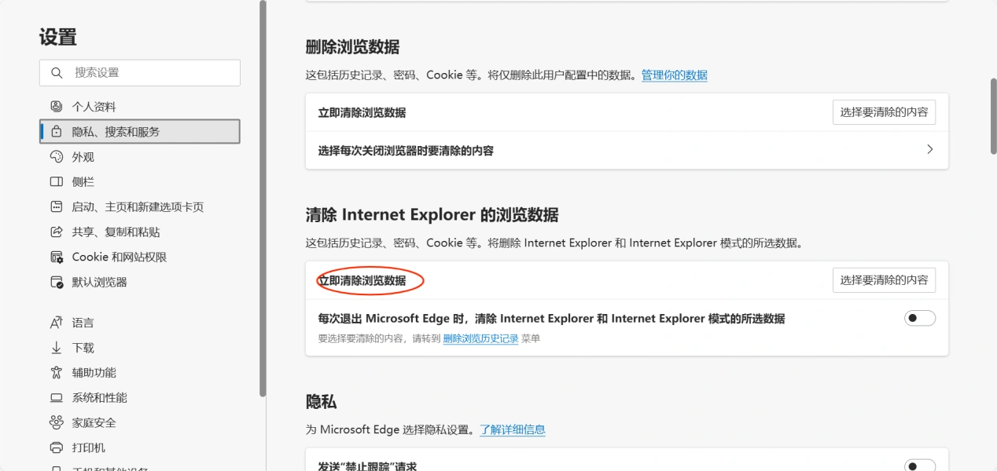
Task: Select the 外观 sidebar icon
Action: tap(55, 156)
